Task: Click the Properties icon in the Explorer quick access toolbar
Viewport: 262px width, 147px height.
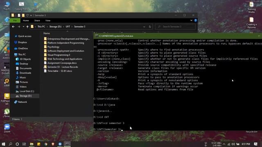Action: (19, 16)
